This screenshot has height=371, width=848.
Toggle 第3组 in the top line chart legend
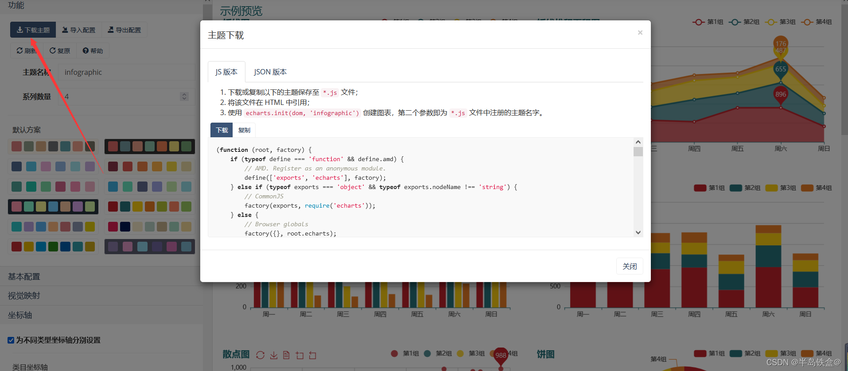tap(781, 22)
